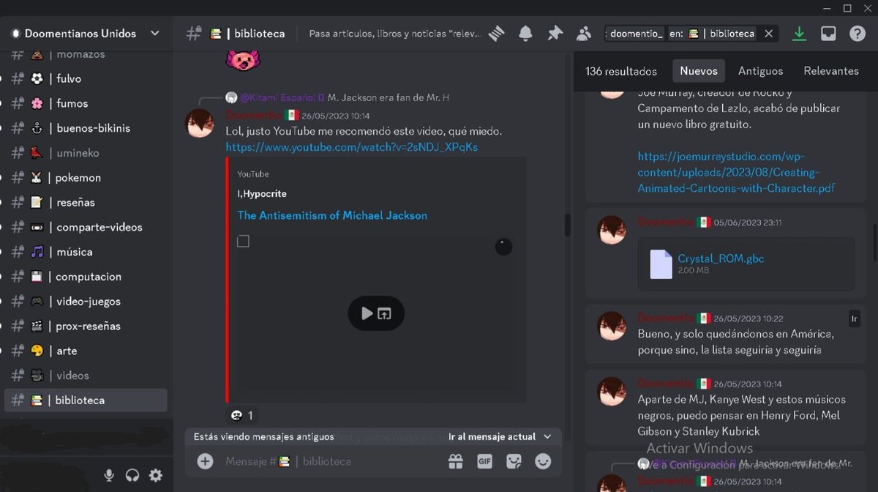Click the pink pixel axolotl emoji image
The height and width of the screenshot is (492, 878).
243,59
